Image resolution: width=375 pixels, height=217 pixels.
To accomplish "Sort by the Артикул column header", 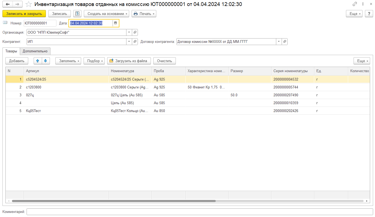I will (x=66, y=71).
